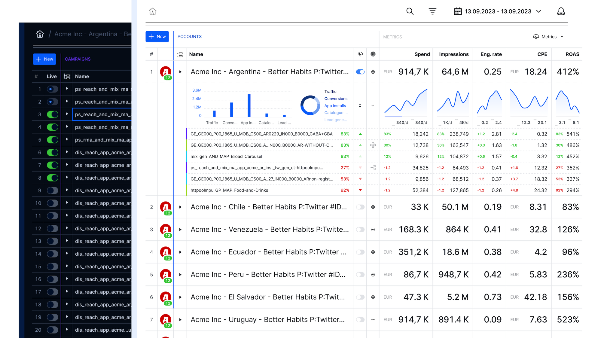
Task: Enable the Uruguay account switch
Action: pos(360,320)
